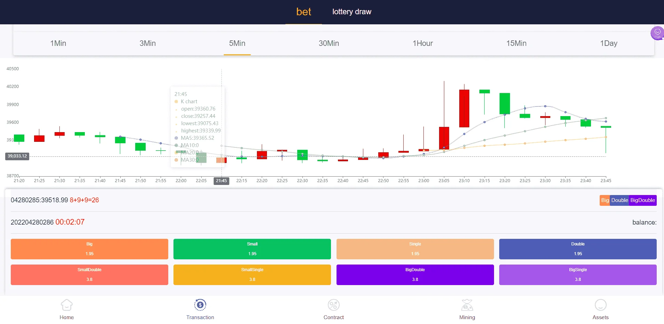This screenshot has height=324, width=664.
Task: Place a bet on Small 1.95
Action: tap(252, 249)
